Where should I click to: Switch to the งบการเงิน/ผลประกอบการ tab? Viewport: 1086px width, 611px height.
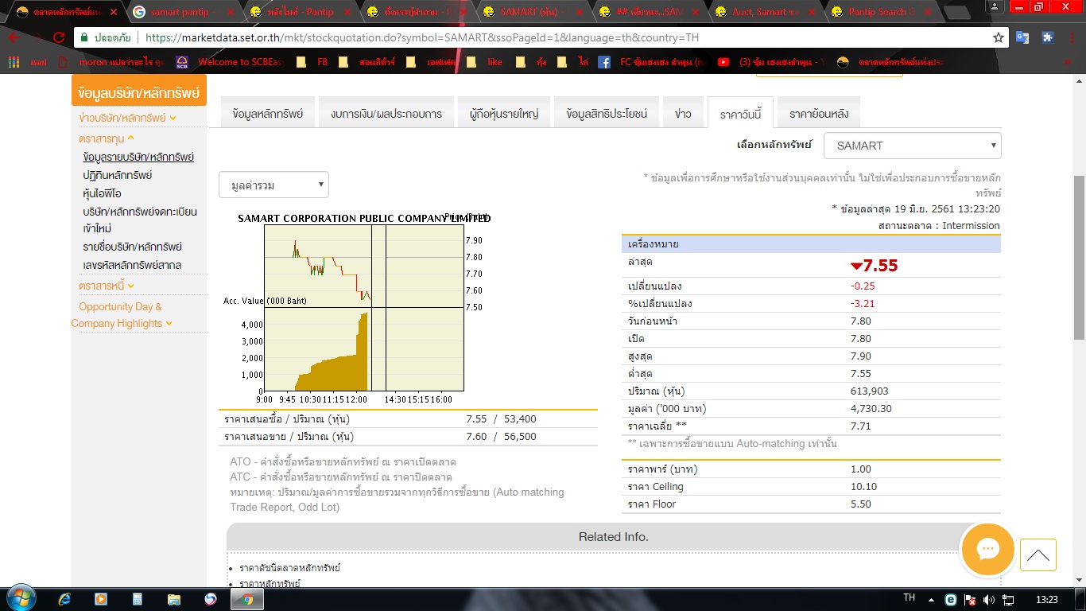386,114
